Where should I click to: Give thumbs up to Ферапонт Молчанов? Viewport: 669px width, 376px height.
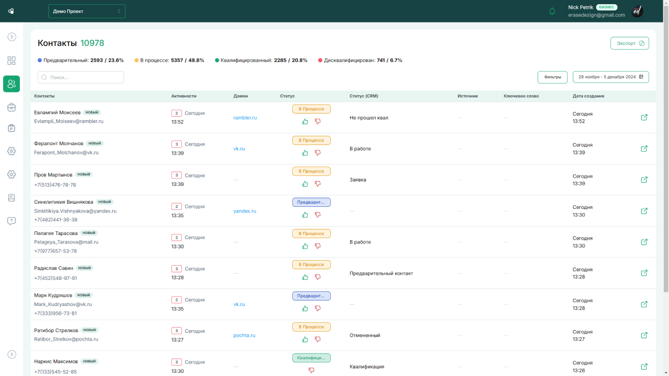(305, 153)
